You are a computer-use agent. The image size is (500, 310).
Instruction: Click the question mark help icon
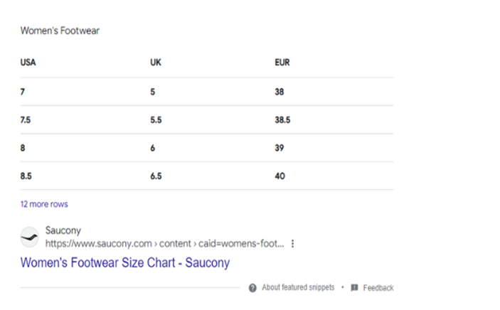point(252,288)
